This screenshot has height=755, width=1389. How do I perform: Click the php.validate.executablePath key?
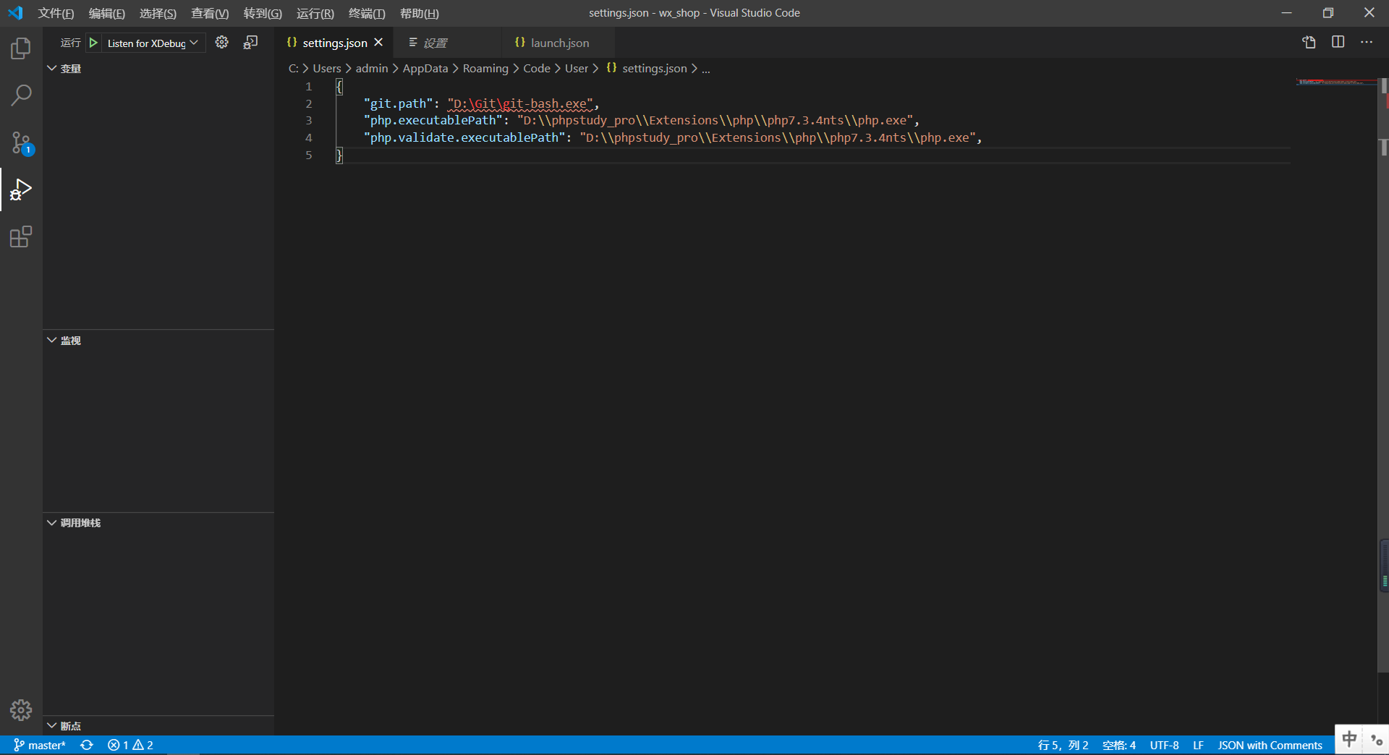(464, 137)
